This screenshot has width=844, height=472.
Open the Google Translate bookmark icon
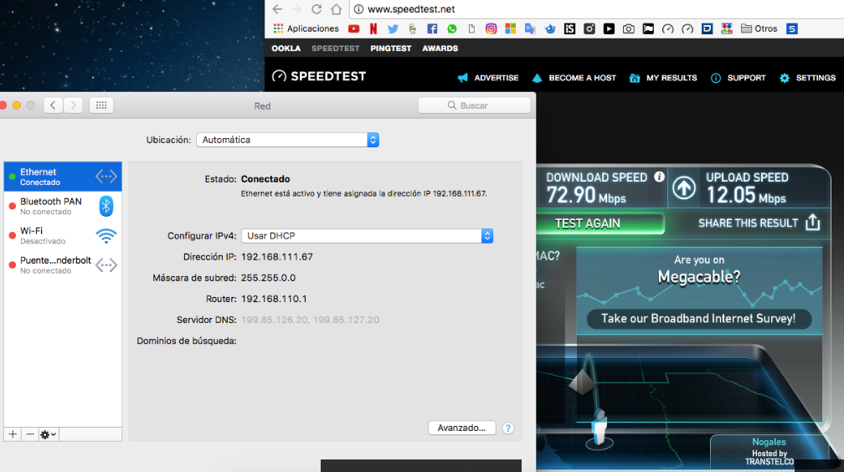point(530,28)
